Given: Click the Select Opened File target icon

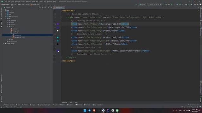Looking at the screenshot, I should pyautogui.click(x=39, y=8).
